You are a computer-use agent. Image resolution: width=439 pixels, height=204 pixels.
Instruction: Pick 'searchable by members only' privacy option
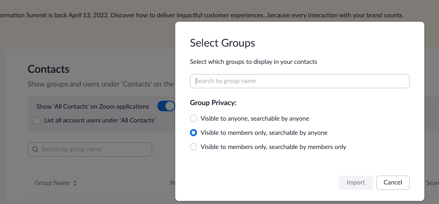pyautogui.click(x=193, y=147)
